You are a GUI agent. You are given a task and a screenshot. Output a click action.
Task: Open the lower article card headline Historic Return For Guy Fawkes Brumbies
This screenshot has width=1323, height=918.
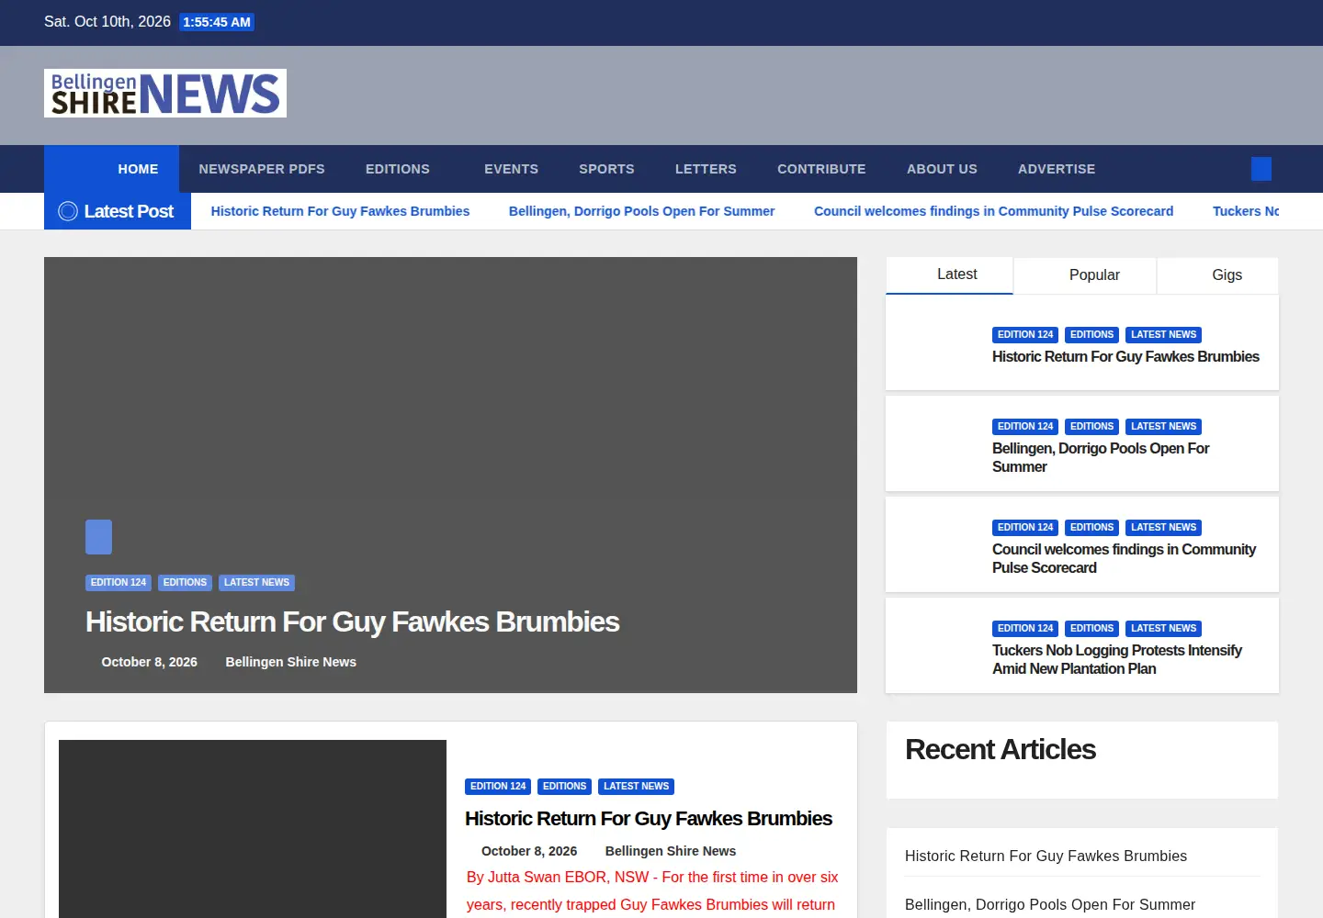(649, 818)
